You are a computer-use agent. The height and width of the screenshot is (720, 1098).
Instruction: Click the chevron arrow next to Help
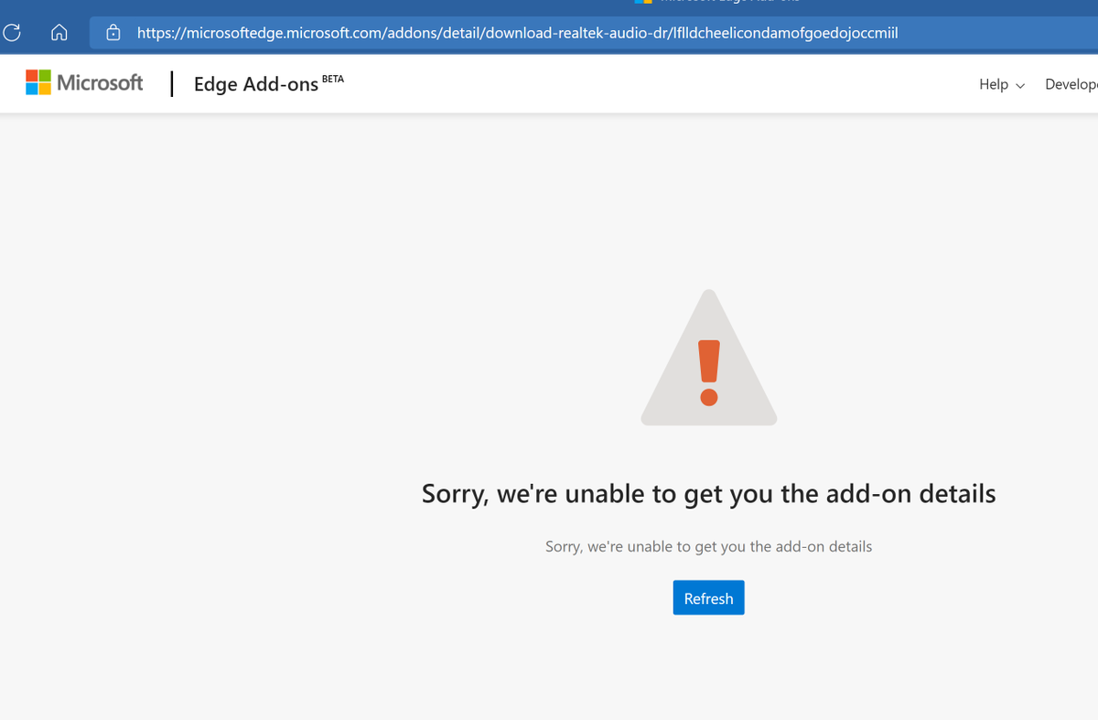1018,85
